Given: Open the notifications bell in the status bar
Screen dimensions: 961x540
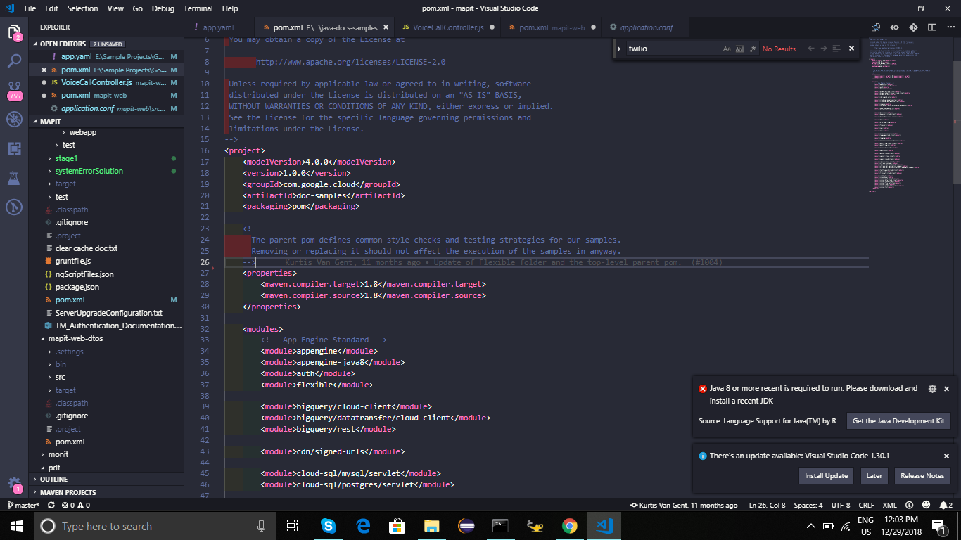Looking at the screenshot, I should point(945,505).
